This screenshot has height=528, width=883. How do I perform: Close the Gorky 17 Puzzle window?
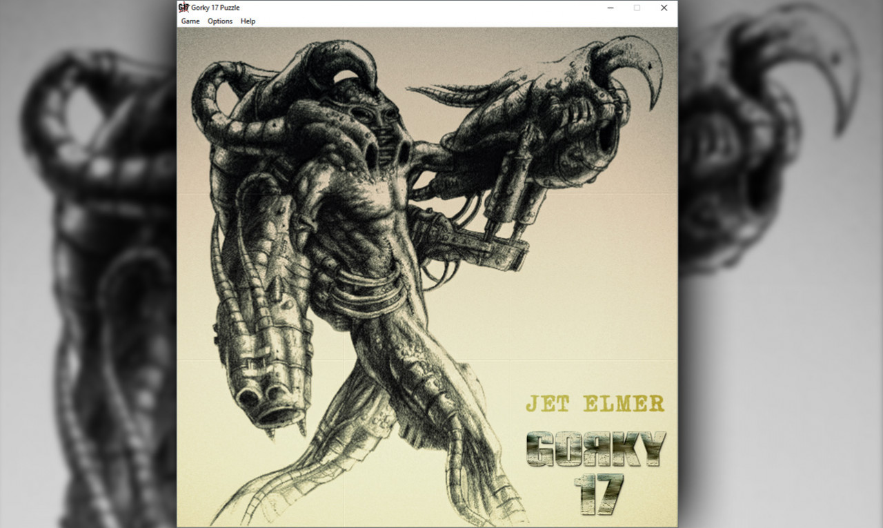(x=664, y=8)
